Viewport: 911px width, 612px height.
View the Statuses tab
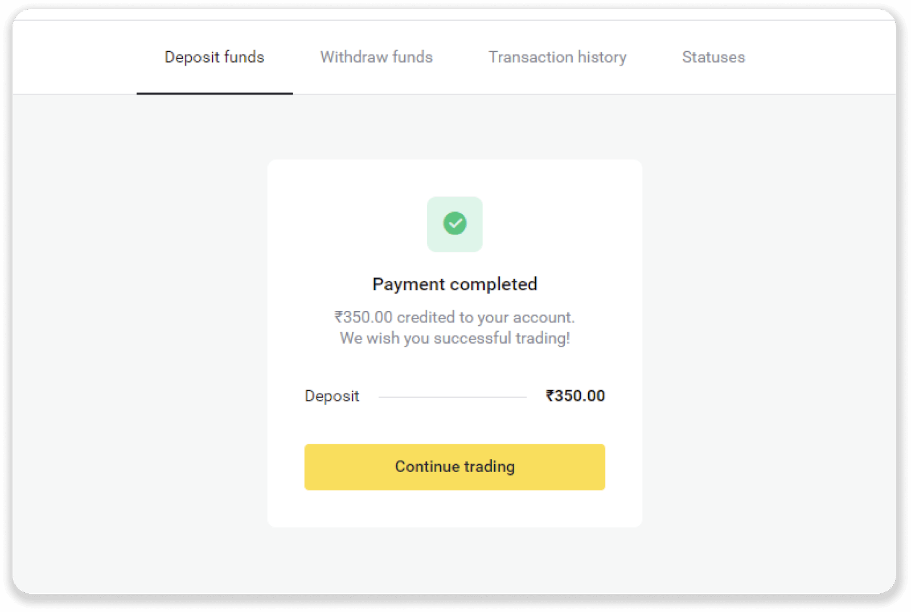[x=713, y=57]
